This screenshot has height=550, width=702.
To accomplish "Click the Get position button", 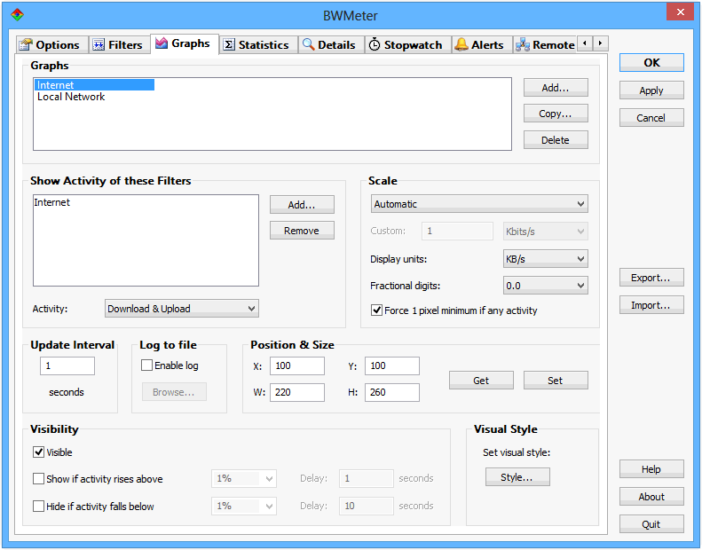I will (x=481, y=381).
